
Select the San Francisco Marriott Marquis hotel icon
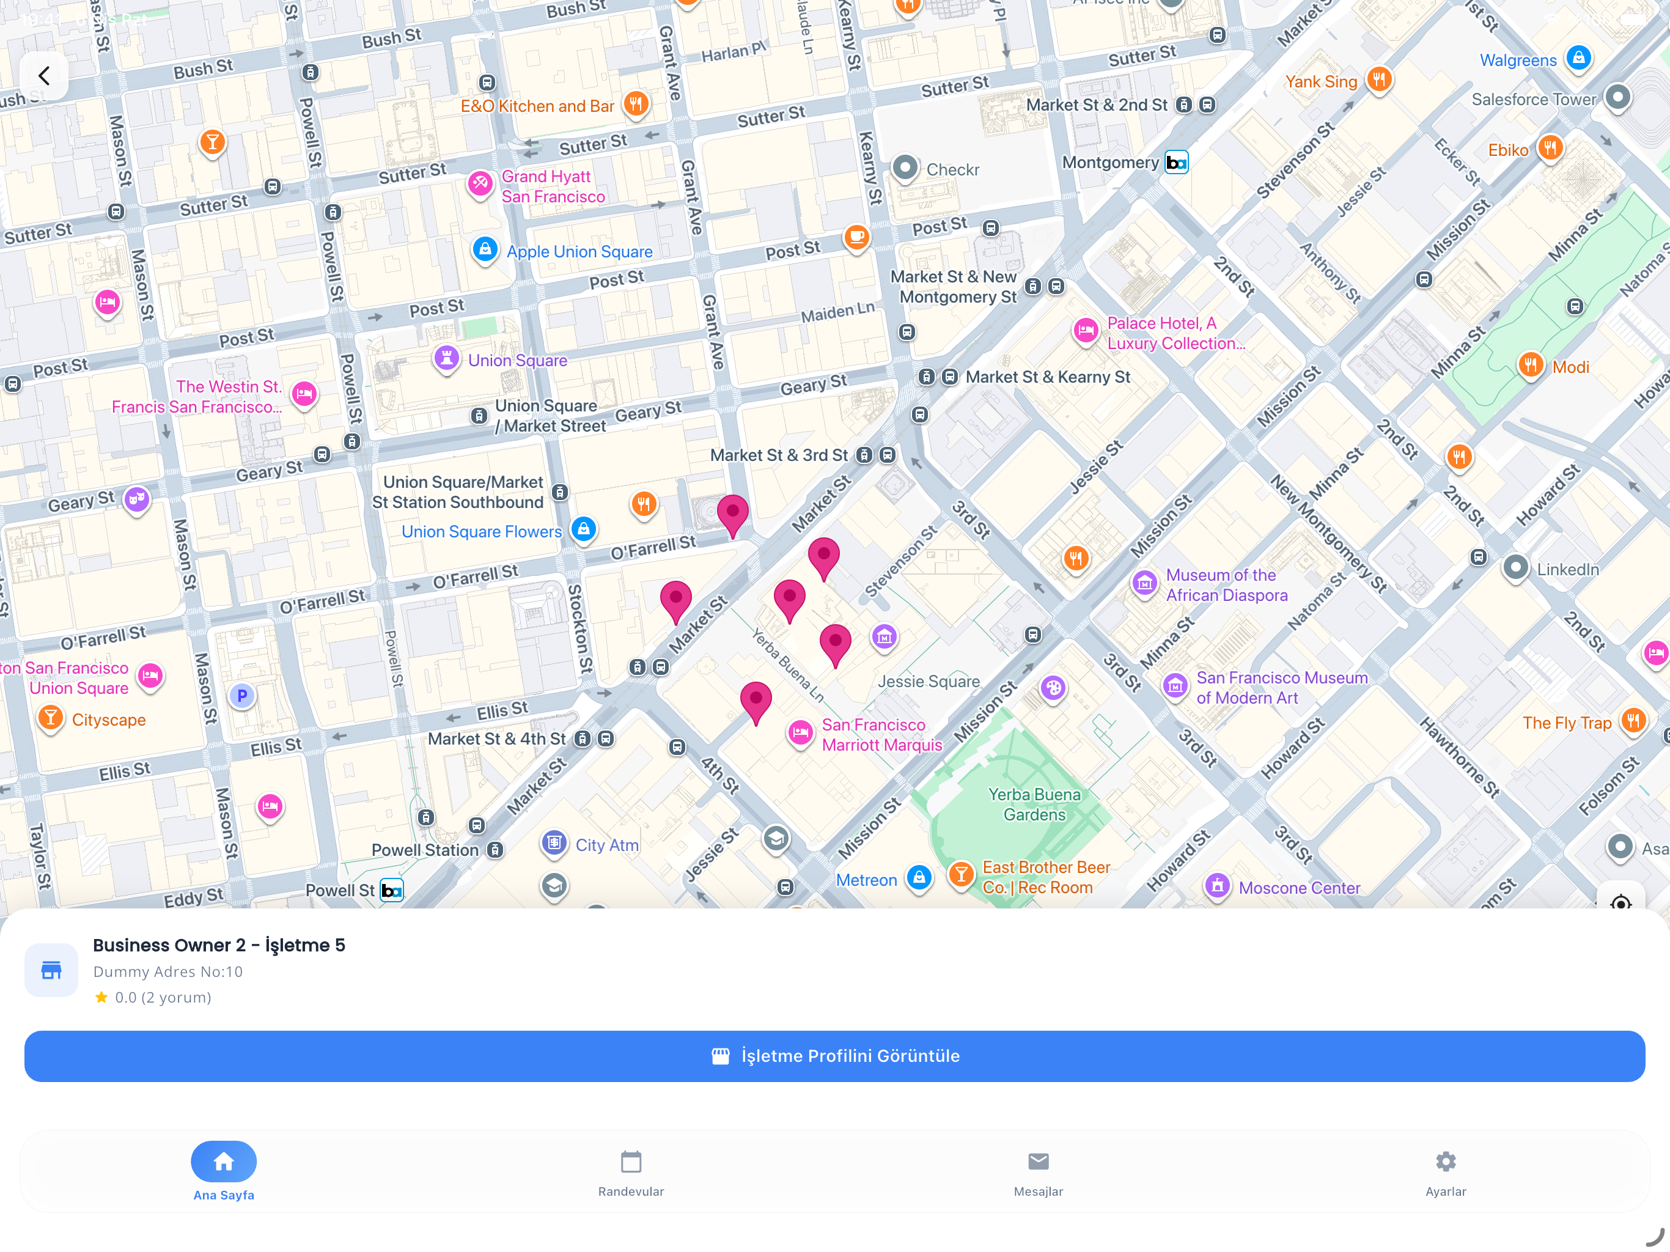(800, 732)
